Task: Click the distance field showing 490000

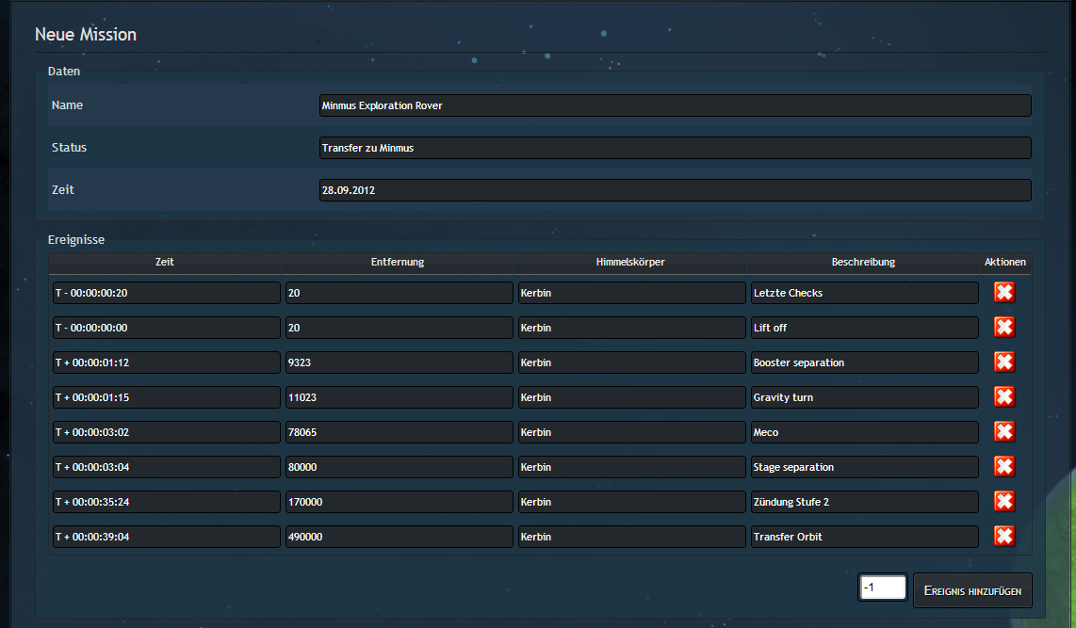Action: [399, 537]
